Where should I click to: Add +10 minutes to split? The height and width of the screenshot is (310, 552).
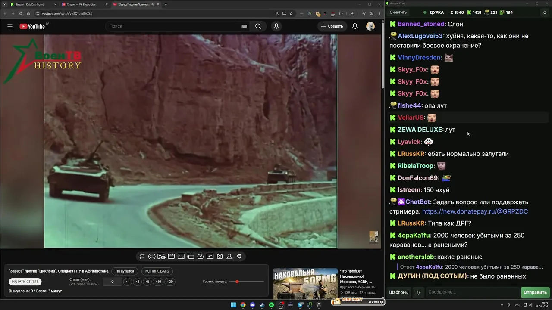(x=158, y=282)
